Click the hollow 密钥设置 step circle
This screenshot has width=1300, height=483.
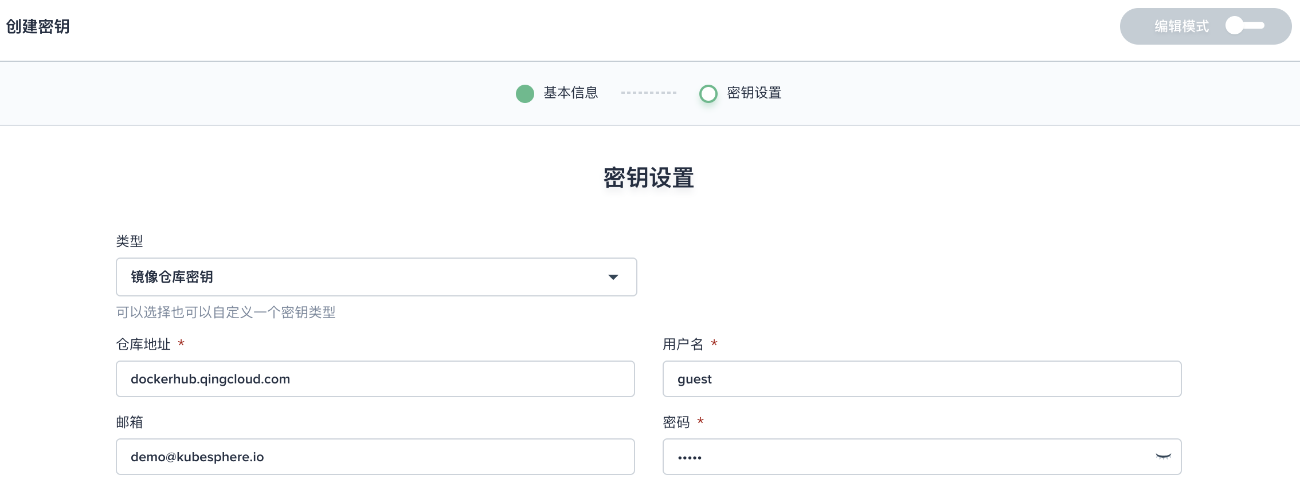(708, 93)
